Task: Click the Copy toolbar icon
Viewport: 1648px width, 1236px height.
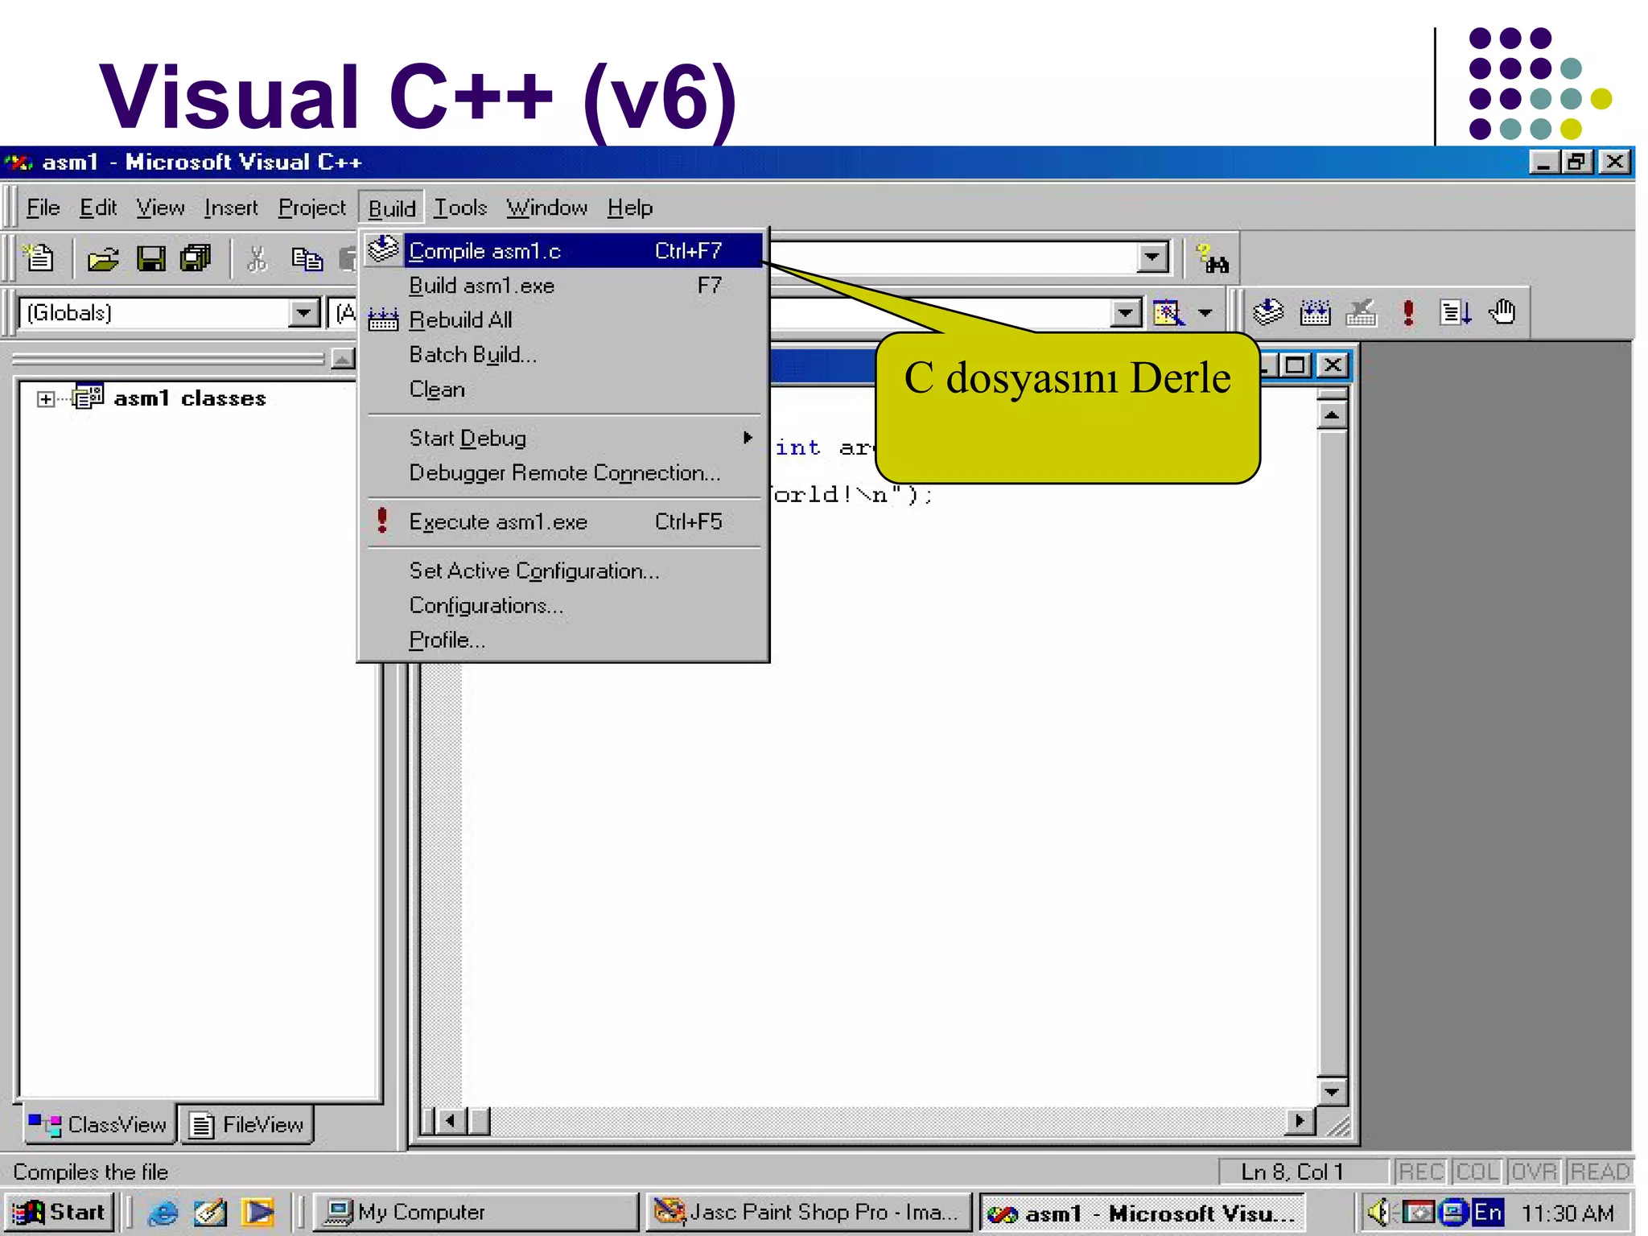Action: coord(307,258)
